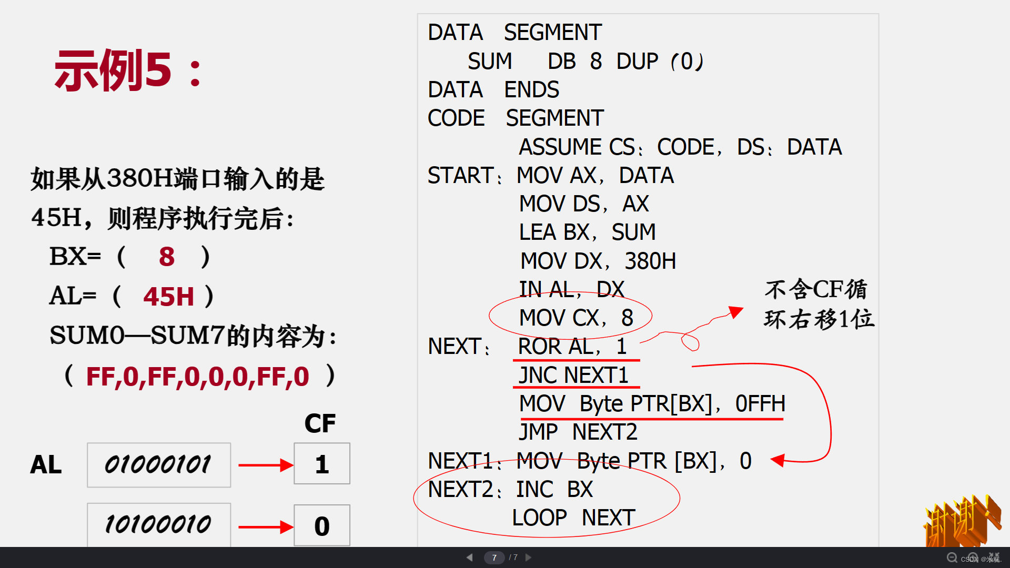Click the ROR AL, 1 instruction line
This screenshot has width=1010, height=568.
click(x=572, y=347)
